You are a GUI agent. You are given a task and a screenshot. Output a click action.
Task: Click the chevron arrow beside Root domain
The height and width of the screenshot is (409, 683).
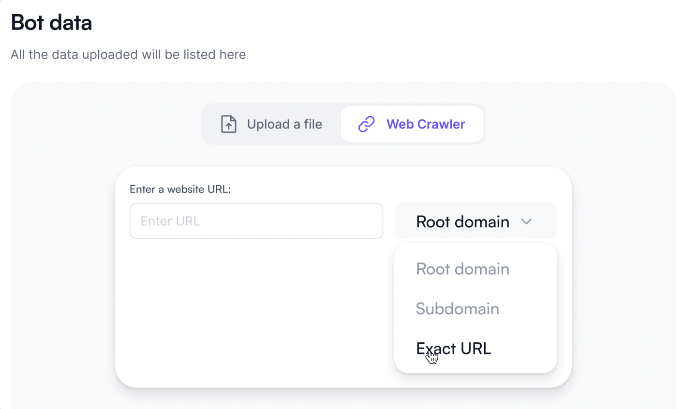click(x=526, y=221)
